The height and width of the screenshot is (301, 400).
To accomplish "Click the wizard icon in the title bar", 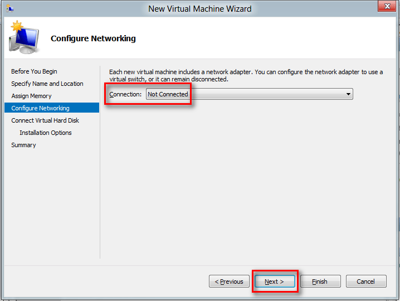I will click(9, 8).
